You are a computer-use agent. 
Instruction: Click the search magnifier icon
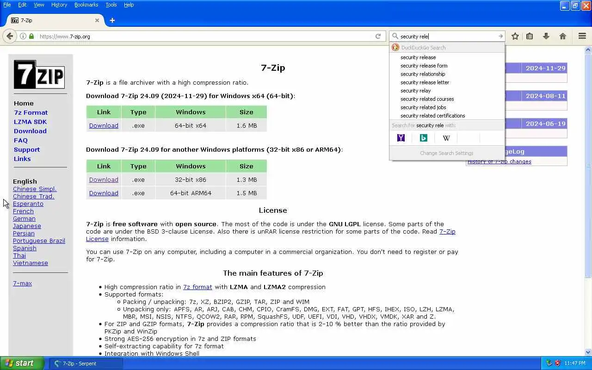click(x=395, y=36)
